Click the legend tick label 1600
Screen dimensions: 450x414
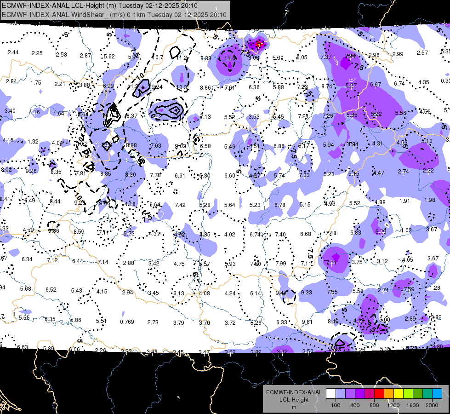(413, 405)
